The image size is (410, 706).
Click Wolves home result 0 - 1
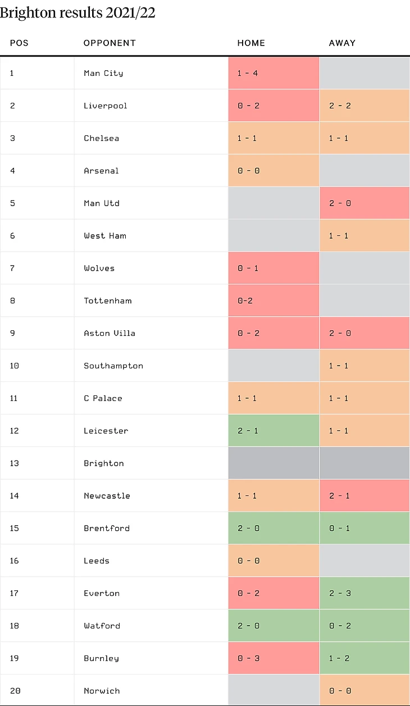[x=248, y=268]
